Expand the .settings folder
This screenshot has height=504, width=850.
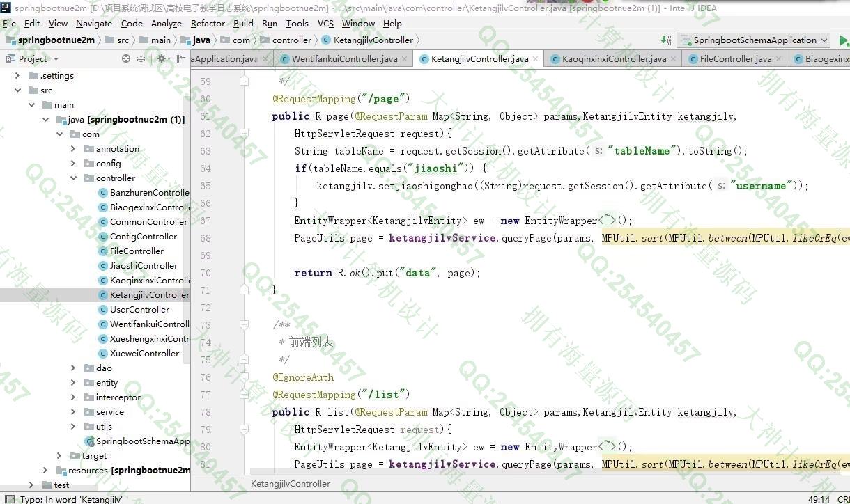pyautogui.click(x=17, y=75)
